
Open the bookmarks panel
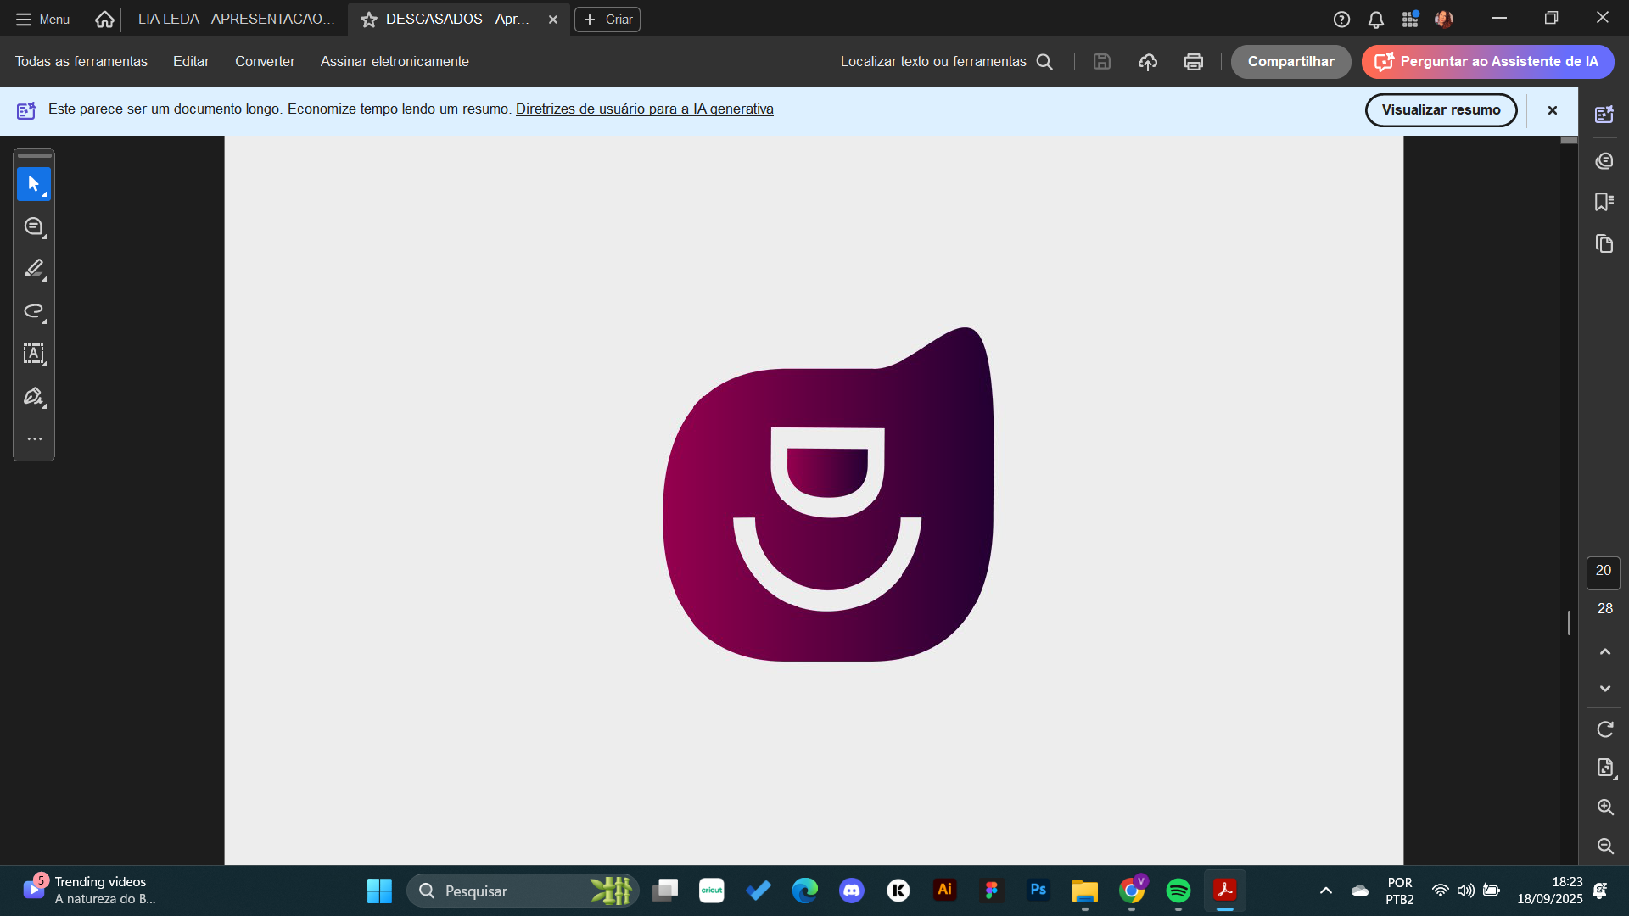click(x=1604, y=202)
